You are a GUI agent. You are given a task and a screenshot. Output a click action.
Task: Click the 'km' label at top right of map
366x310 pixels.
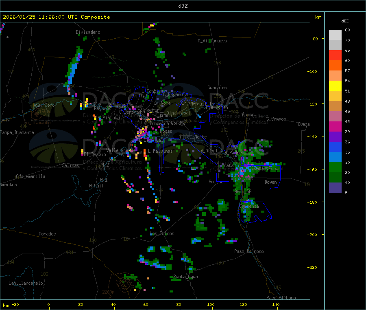318,17
